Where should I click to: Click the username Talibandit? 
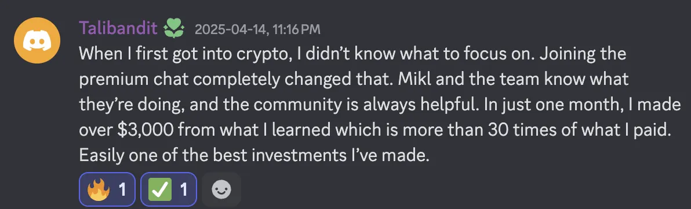pyautogui.click(x=118, y=28)
